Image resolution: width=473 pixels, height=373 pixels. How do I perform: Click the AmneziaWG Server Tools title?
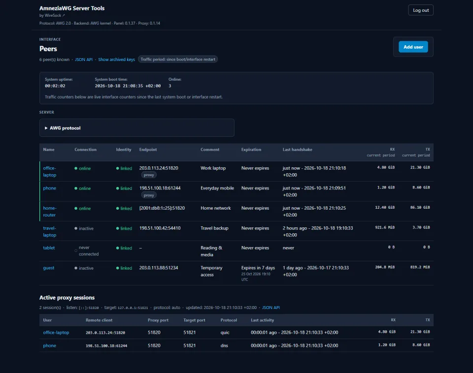pyautogui.click(x=72, y=8)
